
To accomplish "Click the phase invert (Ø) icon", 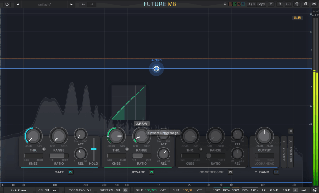I will (279, 4).
